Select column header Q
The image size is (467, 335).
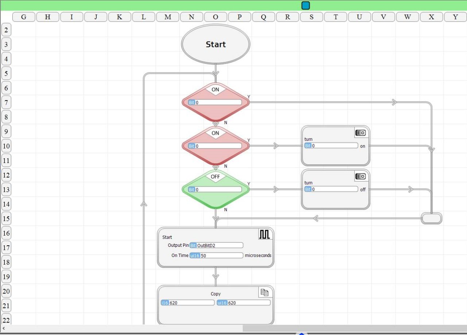[263, 17]
